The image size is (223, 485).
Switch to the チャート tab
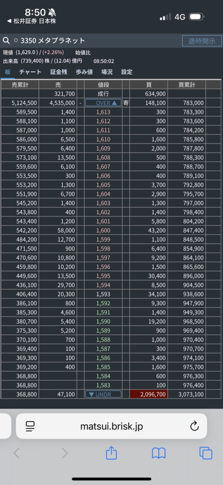(x=30, y=72)
